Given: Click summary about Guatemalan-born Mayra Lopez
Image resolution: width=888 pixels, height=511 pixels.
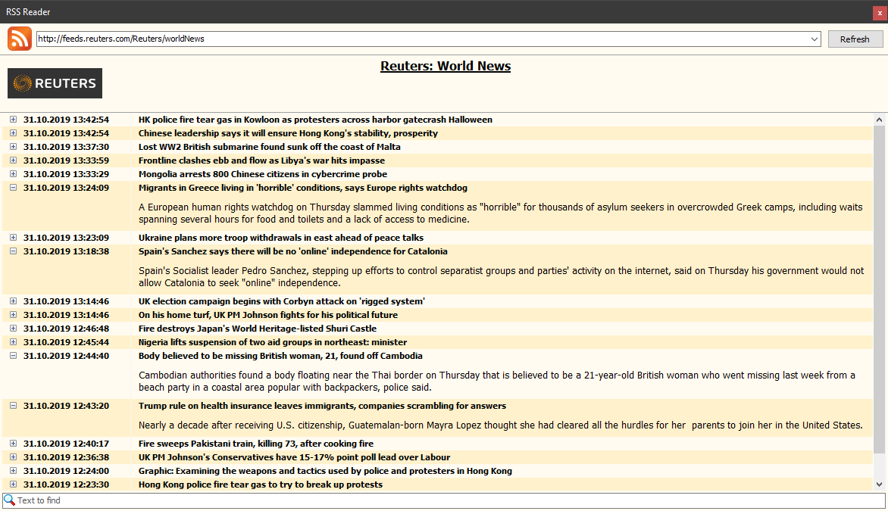Looking at the screenshot, I should [x=501, y=425].
